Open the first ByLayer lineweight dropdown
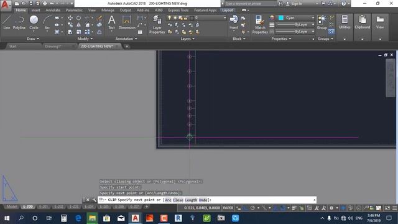The image size is (398, 224). point(295,25)
